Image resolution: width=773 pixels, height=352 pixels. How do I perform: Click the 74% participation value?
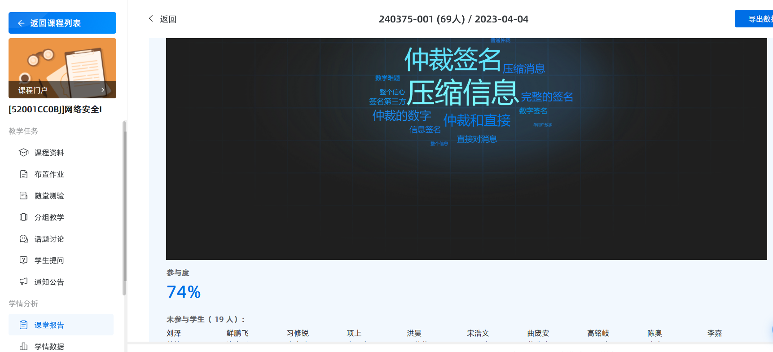(184, 292)
